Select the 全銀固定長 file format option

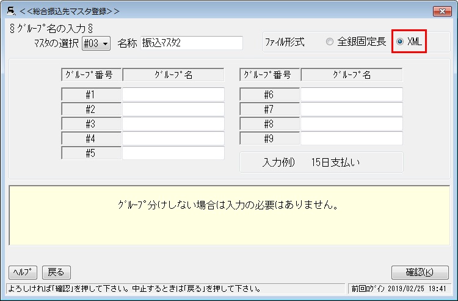pos(356,42)
